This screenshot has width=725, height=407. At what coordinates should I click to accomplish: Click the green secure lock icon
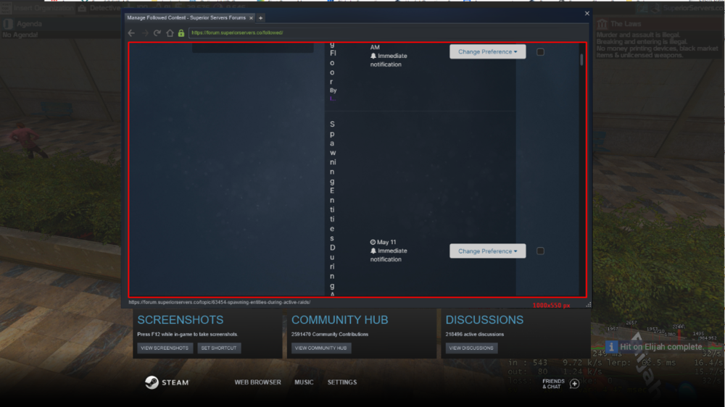coord(181,33)
